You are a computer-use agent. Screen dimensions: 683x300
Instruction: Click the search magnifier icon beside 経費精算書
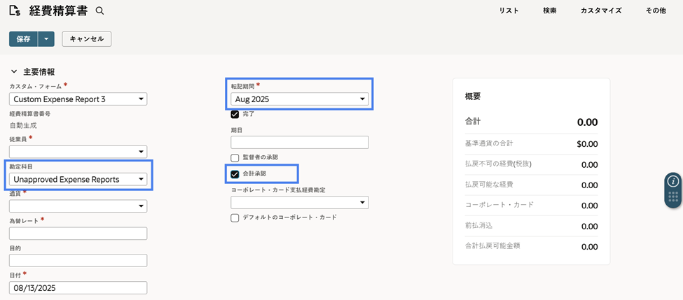99,11
